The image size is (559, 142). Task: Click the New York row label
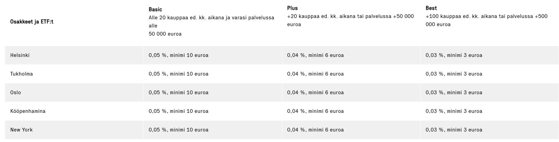pos(22,130)
